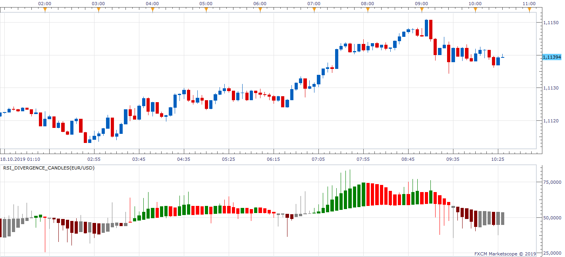Click the orange marker below 02:00
This screenshot has width=565, height=257.
point(45,10)
